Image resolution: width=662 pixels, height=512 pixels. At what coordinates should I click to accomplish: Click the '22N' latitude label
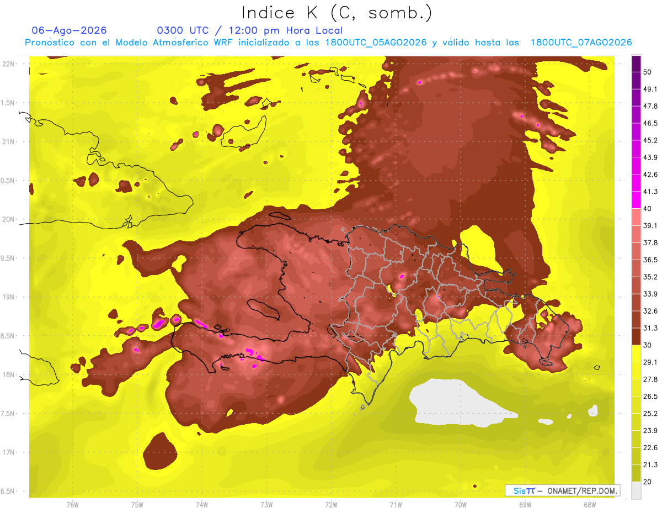[9, 64]
